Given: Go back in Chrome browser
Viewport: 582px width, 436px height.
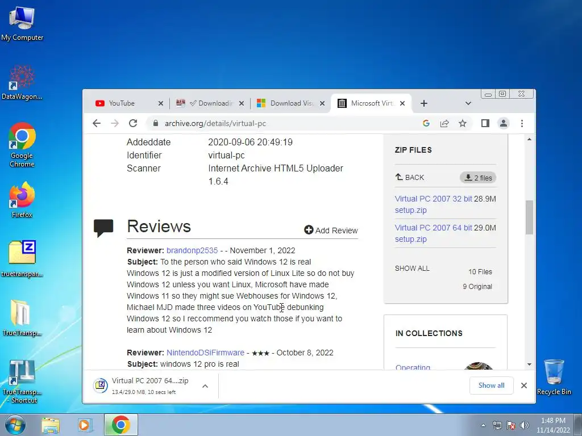Looking at the screenshot, I should [x=97, y=123].
